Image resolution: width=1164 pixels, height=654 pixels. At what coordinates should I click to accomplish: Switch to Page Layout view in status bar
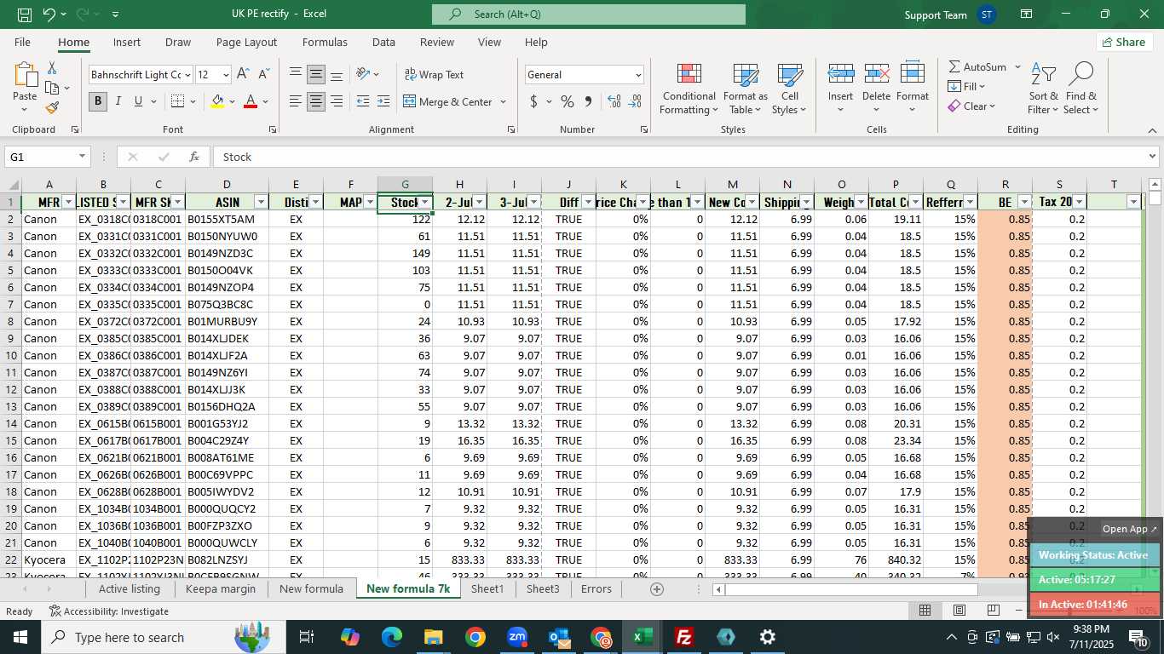pos(959,611)
